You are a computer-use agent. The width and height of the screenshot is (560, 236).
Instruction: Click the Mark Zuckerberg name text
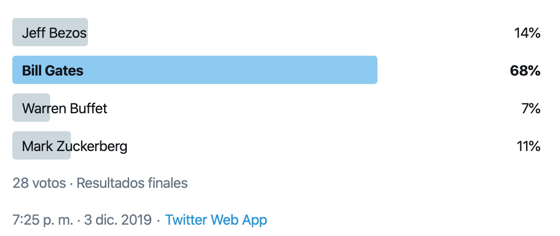point(75,146)
